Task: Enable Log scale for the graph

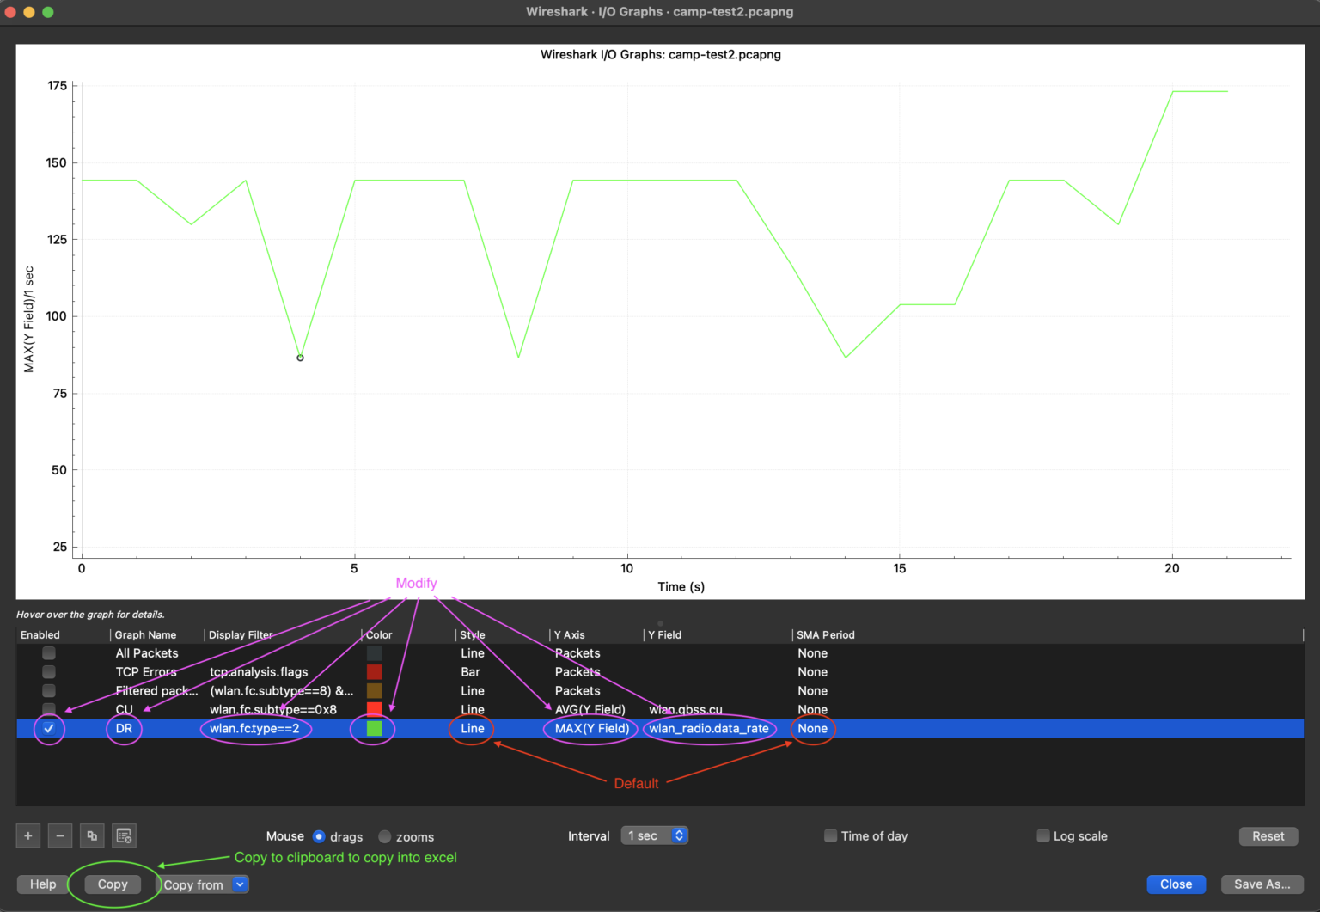Action: [1042, 835]
